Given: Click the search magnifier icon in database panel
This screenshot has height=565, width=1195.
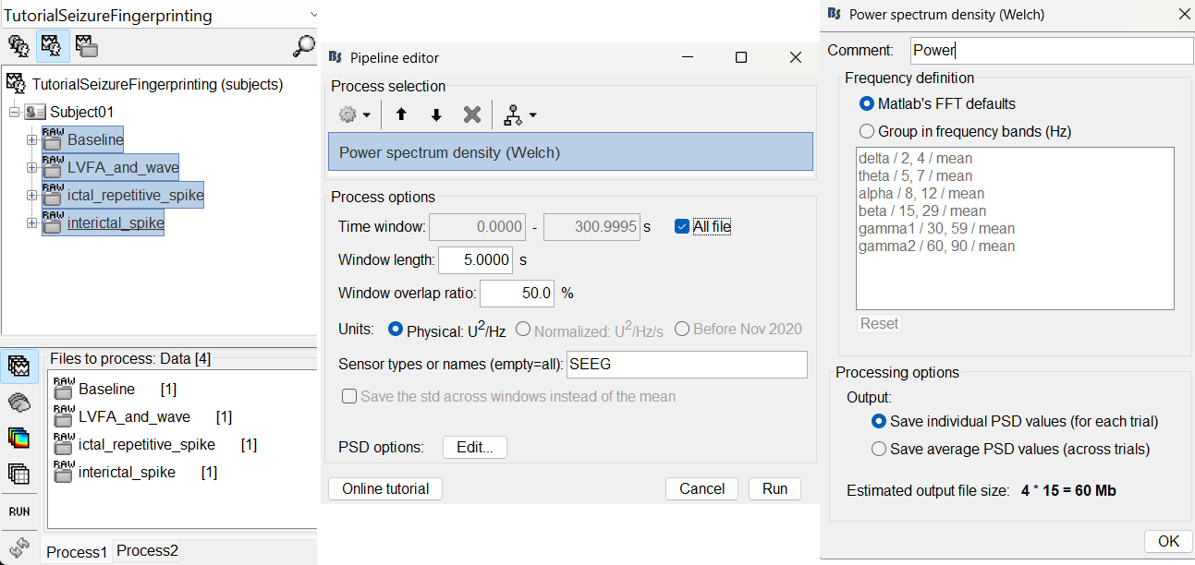Looking at the screenshot, I should coord(303,45).
